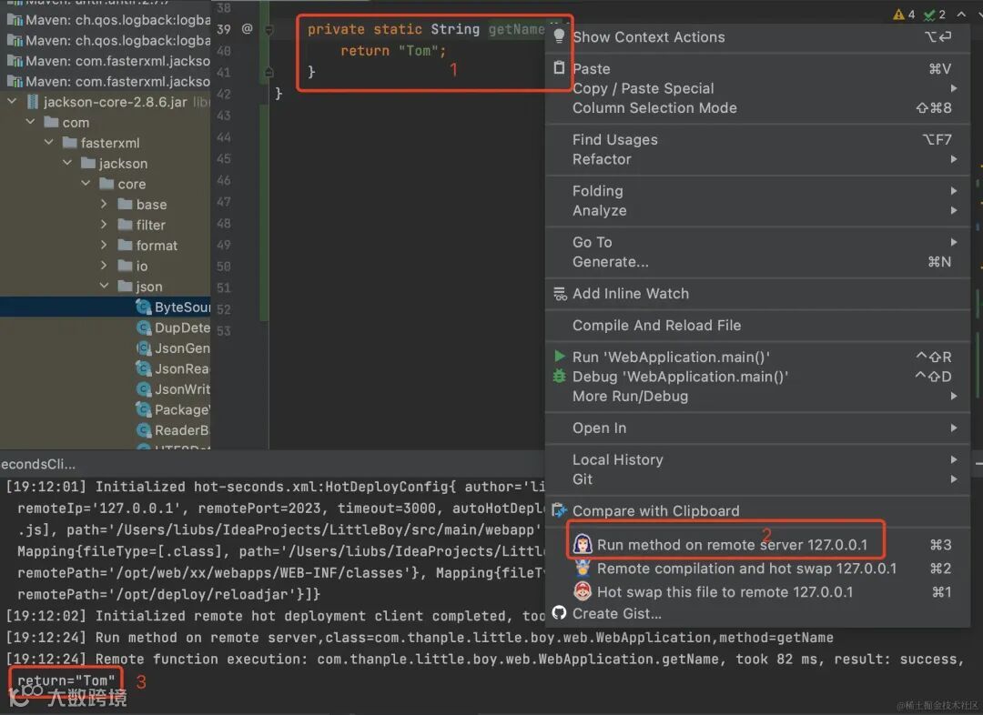Click the GitHub icon beside Create Gist
This screenshot has width=983, height=715.
pos(559,612)
